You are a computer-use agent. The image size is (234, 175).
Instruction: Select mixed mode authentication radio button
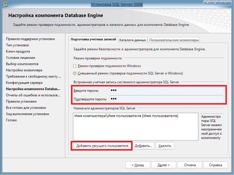(x=75, y=73)
